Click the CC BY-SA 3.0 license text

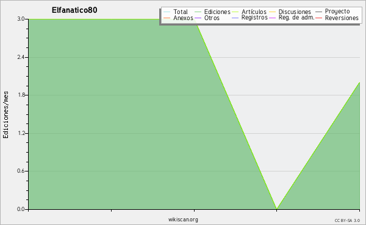[347, 220]
